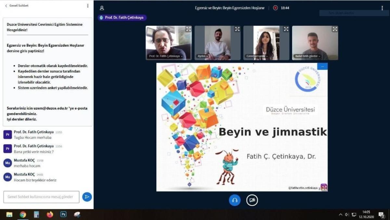Viewport: 390px width, 220px height.
Task: Send a chat message with the arrow icon
Action: click(87, 197)
